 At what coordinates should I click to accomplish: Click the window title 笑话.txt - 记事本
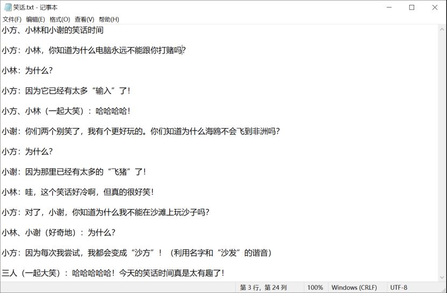(x=35, y=8)
